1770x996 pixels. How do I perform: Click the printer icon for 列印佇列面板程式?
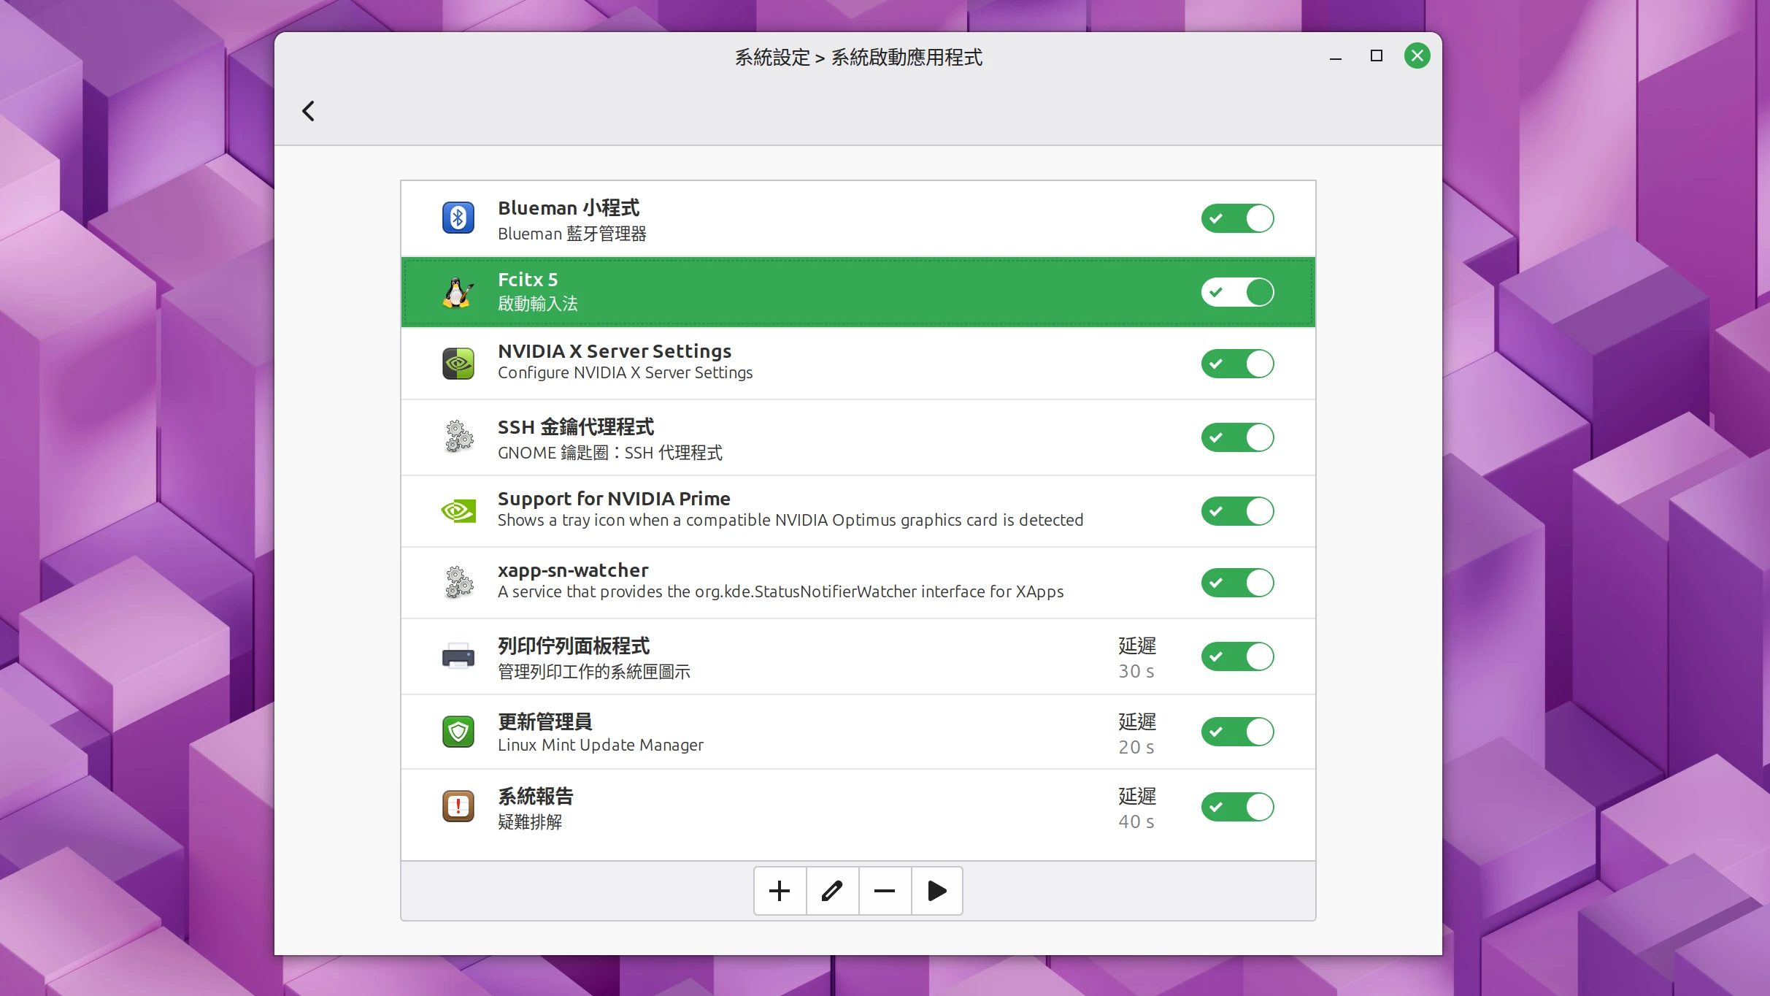(458, 656)
